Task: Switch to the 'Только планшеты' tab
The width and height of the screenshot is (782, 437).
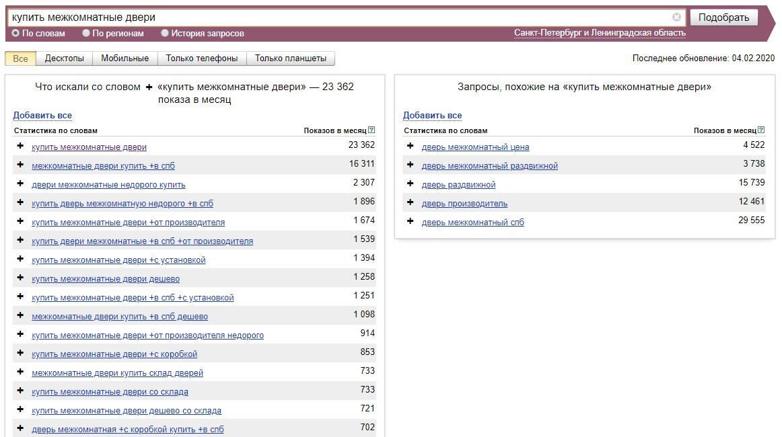Action: coord(291,58)
